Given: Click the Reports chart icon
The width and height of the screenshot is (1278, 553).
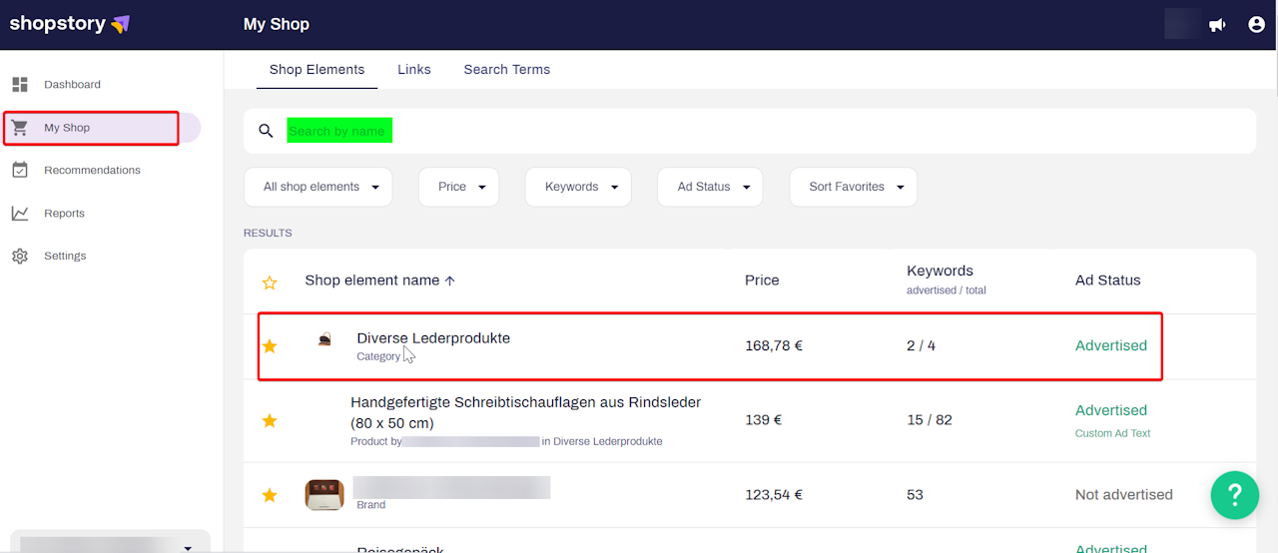Looking at the screenshot, I should 20,214.
